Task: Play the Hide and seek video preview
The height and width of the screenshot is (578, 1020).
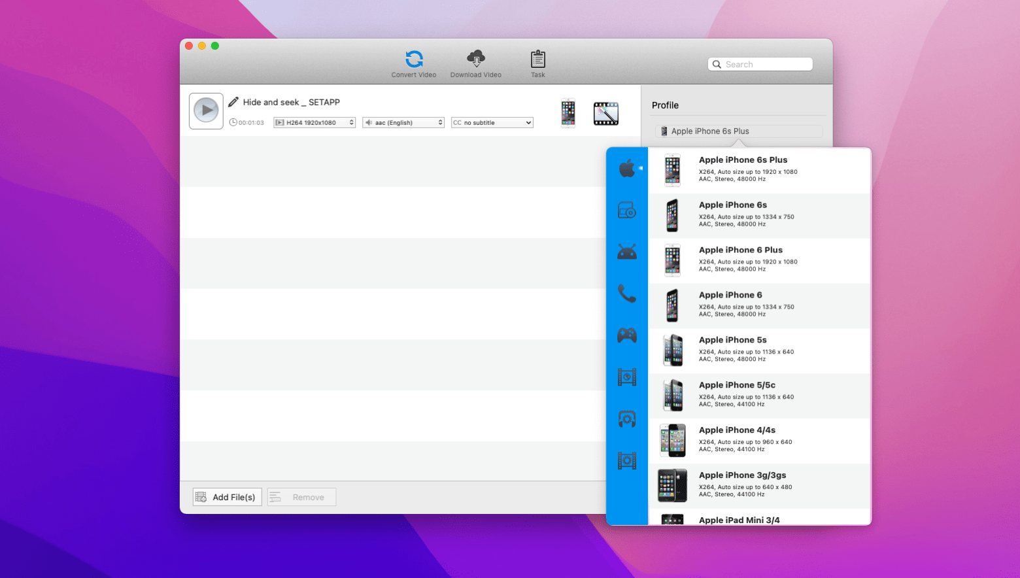Action: [x=206, y=110]
